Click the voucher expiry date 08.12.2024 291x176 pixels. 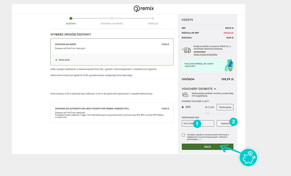(x=210, y=107)
